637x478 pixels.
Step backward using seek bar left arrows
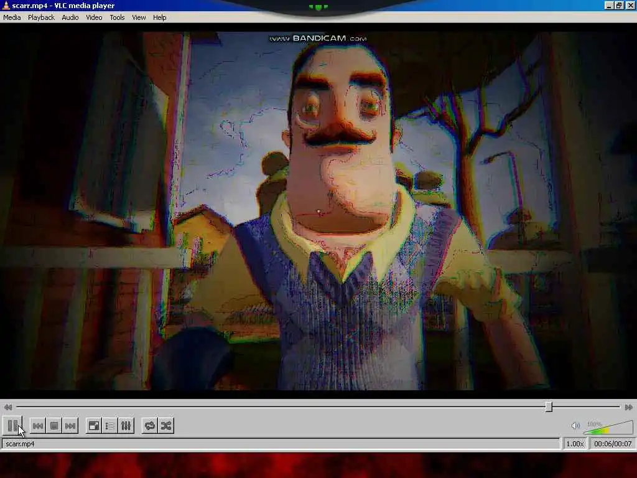pyautogui.click(x=8, y=407)
